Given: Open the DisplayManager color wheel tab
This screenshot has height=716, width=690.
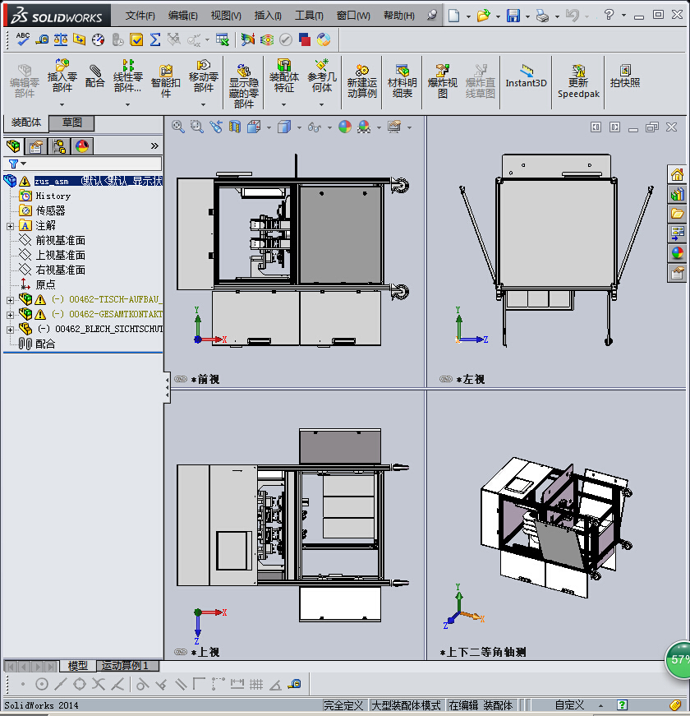Looking at the screenshot, I should pyautogui.click(x=82, y=146).
